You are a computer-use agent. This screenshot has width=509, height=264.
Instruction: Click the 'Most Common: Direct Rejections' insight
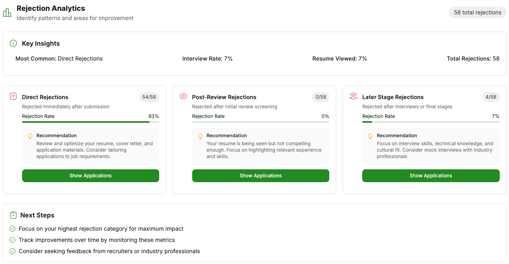59,59
